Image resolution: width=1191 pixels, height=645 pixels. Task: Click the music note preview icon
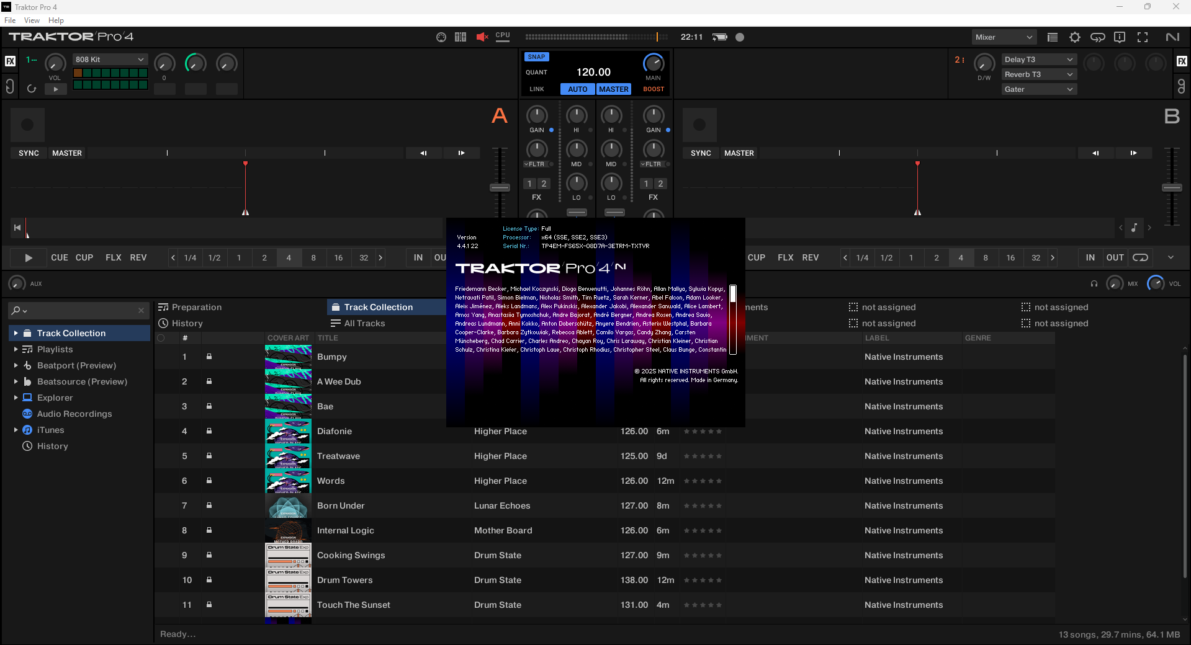point(1134,228)
